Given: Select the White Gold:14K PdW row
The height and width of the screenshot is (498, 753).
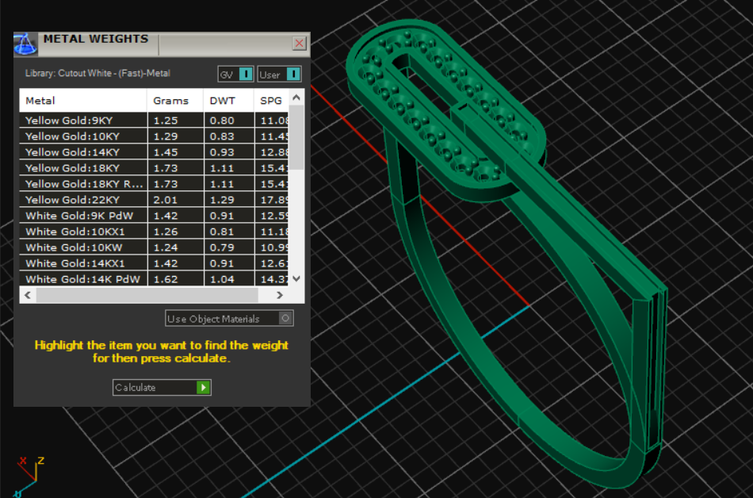Looking at the screenshot, I should pyautogui.click(x=154, y=279).
